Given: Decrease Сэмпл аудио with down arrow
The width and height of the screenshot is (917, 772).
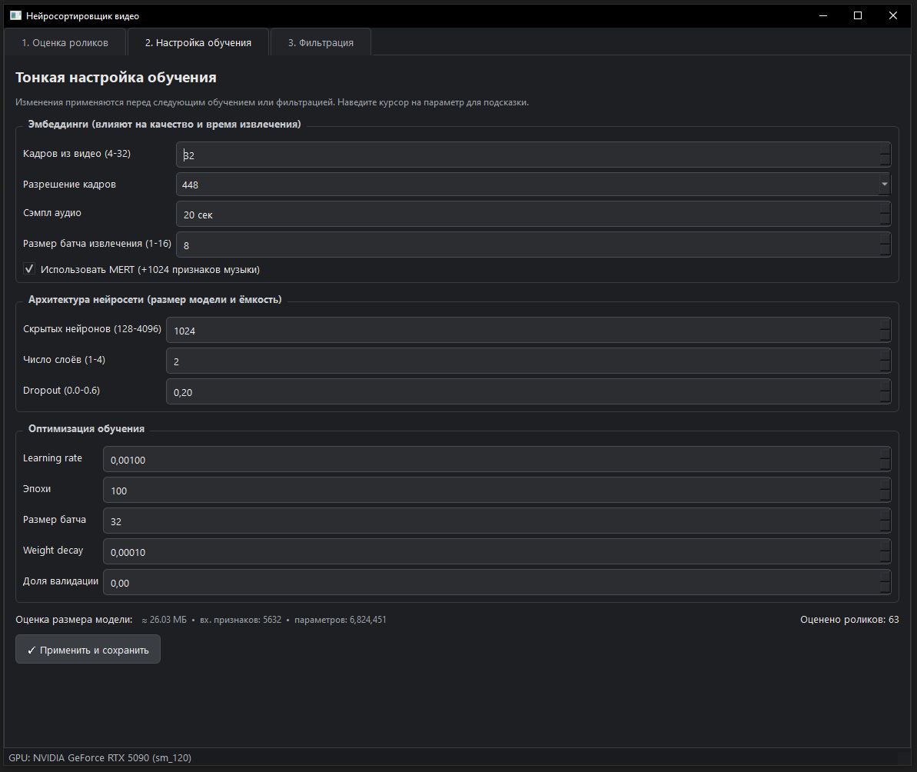Looking at the screenshot, I should [x=885, y=221].
